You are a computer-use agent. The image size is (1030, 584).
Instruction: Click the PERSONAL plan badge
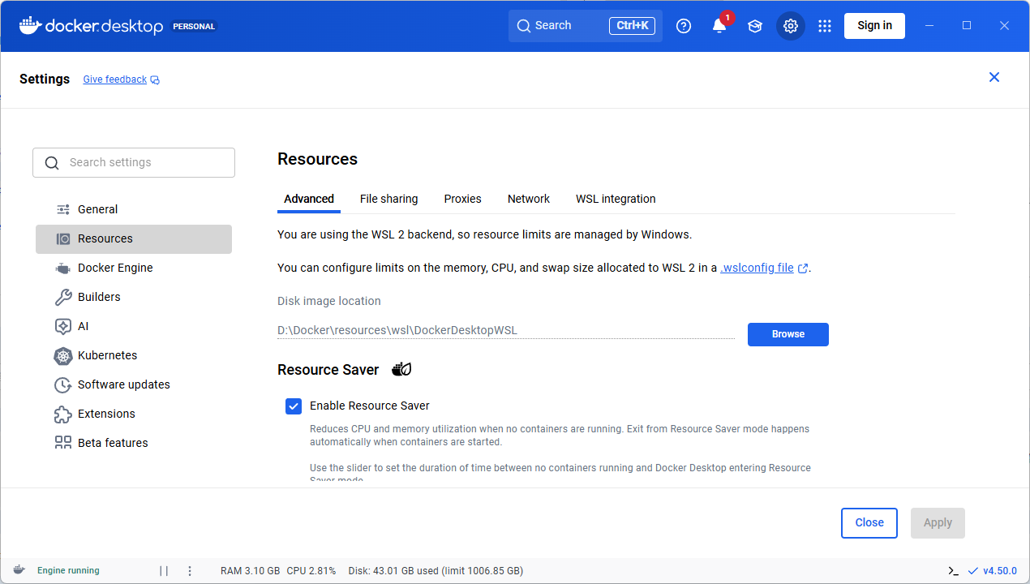pos(194,26)
